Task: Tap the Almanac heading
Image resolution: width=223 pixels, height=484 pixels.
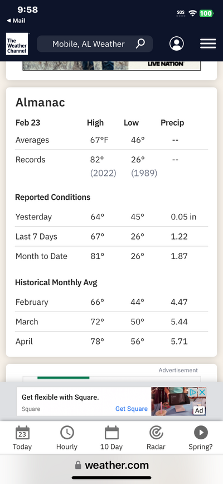Action: click(x=40, y=102)
